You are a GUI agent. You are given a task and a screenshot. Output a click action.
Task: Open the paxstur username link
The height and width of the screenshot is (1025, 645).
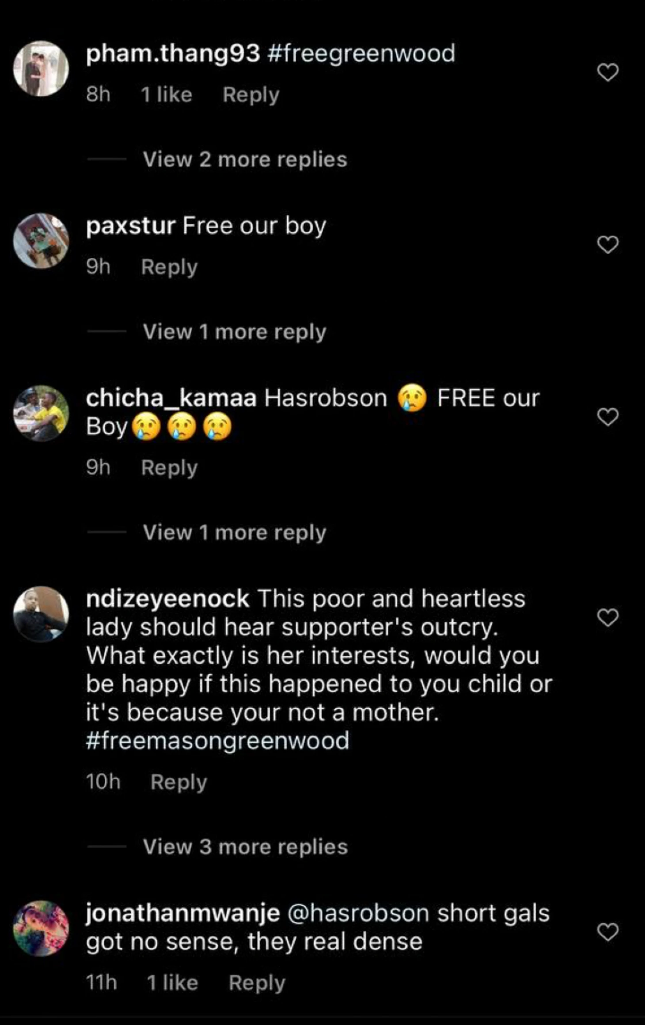pos(131,226)
